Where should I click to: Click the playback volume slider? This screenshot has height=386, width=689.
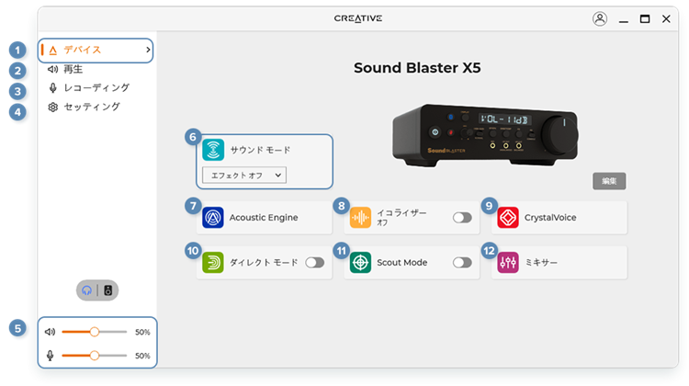point(95,332)
